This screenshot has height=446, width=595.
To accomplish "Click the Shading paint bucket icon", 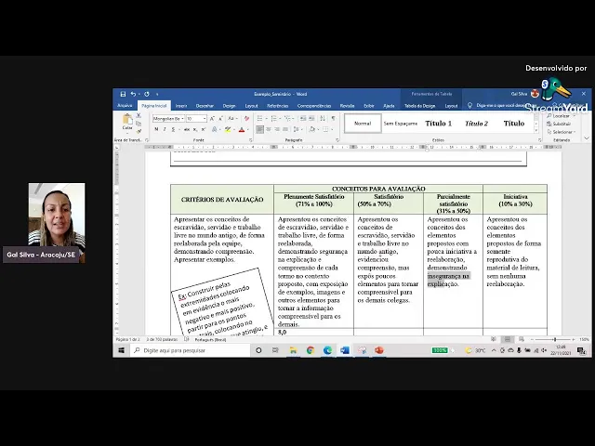I will coord(312,130).
